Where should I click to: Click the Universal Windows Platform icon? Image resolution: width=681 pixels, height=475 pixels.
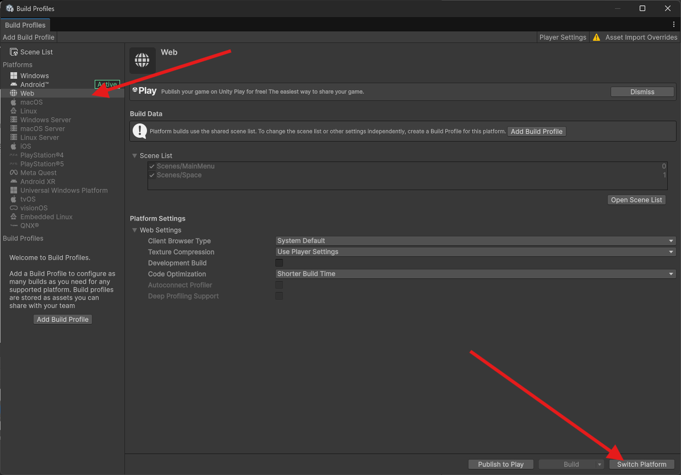click(x=14, y=191)
